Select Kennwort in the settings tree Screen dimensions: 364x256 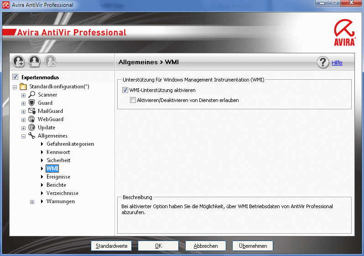point(58,152)
